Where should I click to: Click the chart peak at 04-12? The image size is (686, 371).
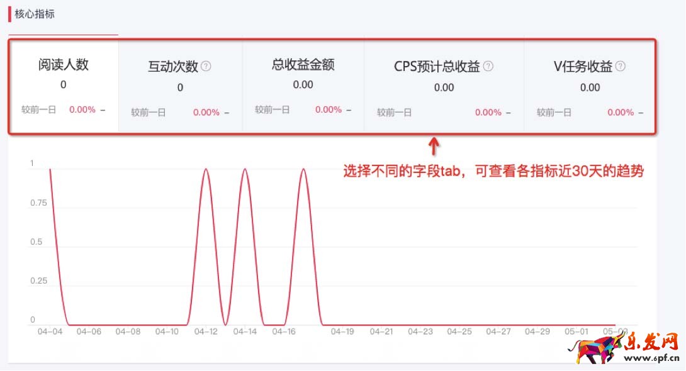click(x=206, y=169)
